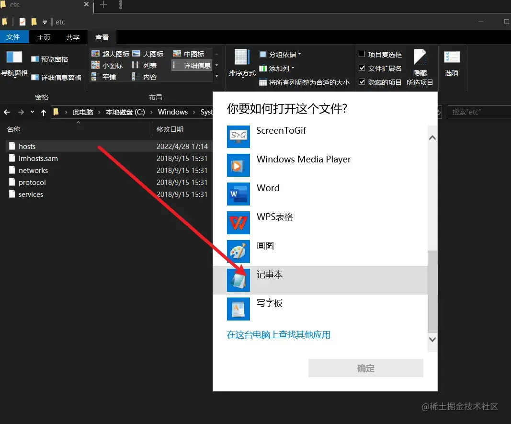Pick the Word application icon
Image resolution: width=511 pixels, height=424 pixels.
pos(238,194)
